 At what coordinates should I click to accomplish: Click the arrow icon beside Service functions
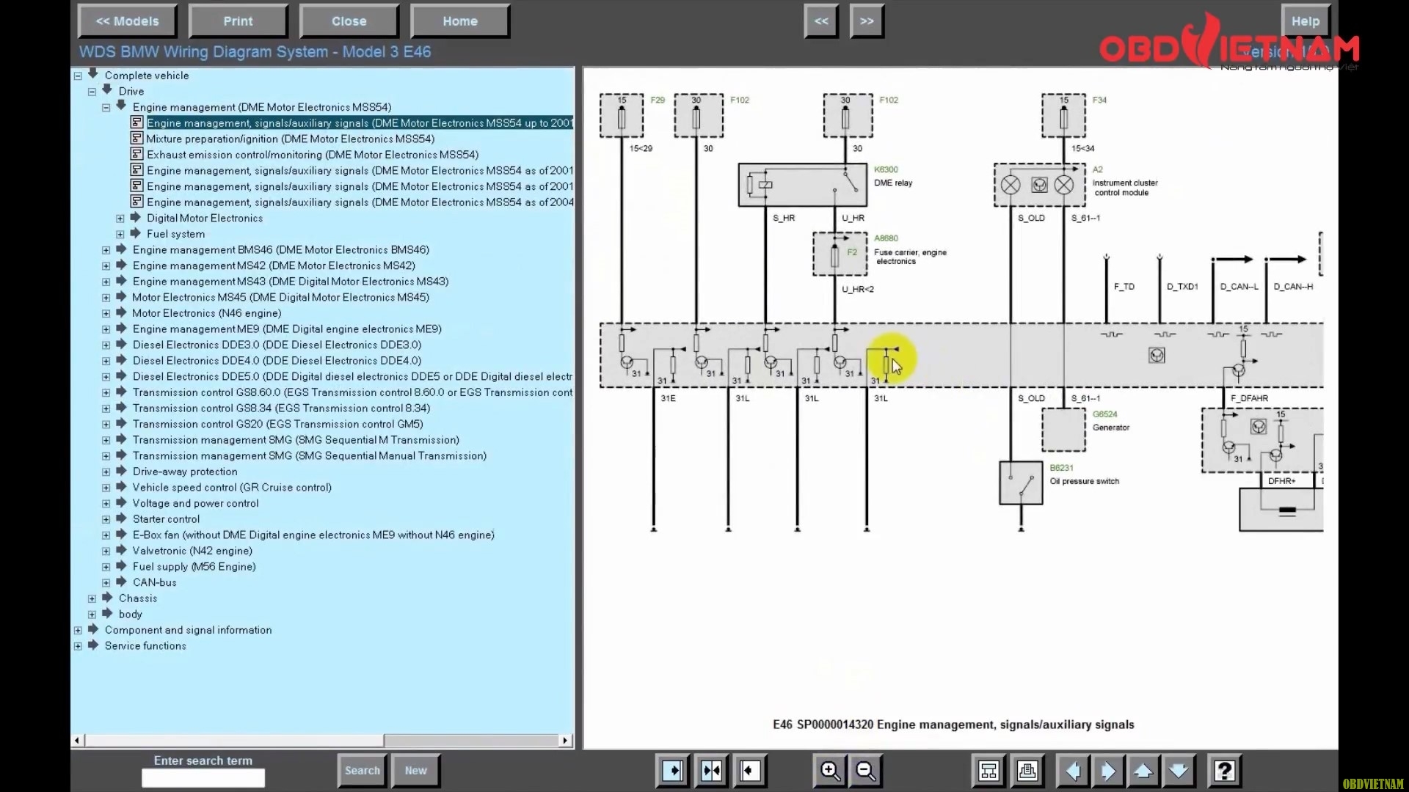93,645
